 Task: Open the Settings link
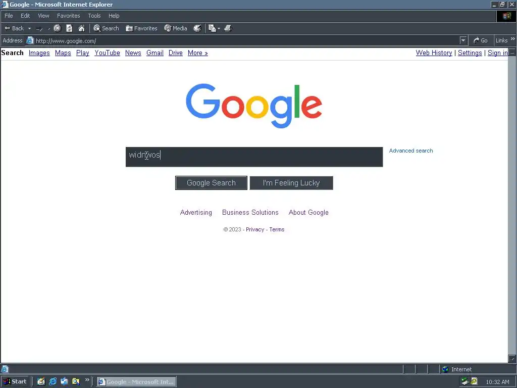click(x=470, y=53)
